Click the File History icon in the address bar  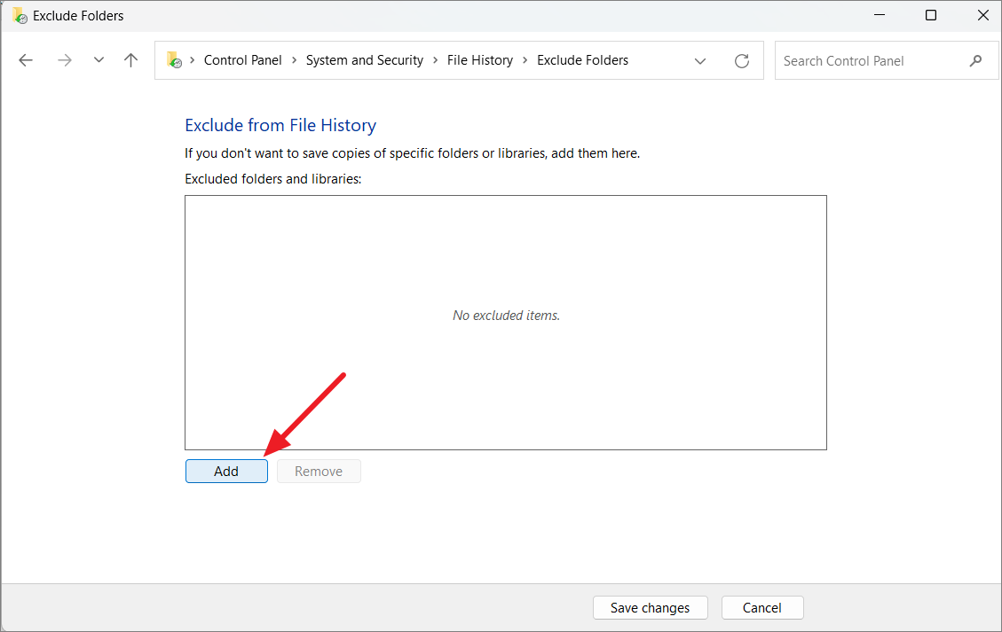pos(480,59)
